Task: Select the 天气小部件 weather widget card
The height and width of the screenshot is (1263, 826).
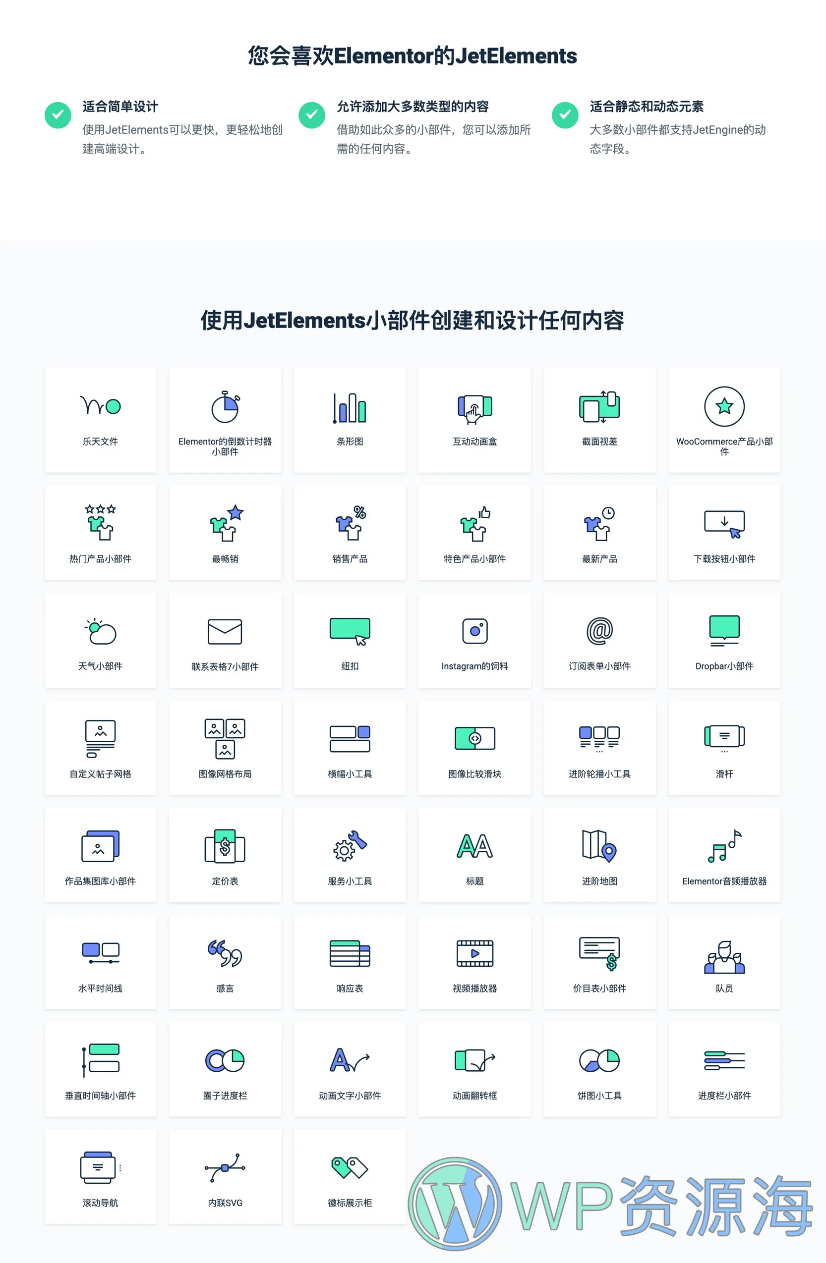Action: (x=101, y=640)
